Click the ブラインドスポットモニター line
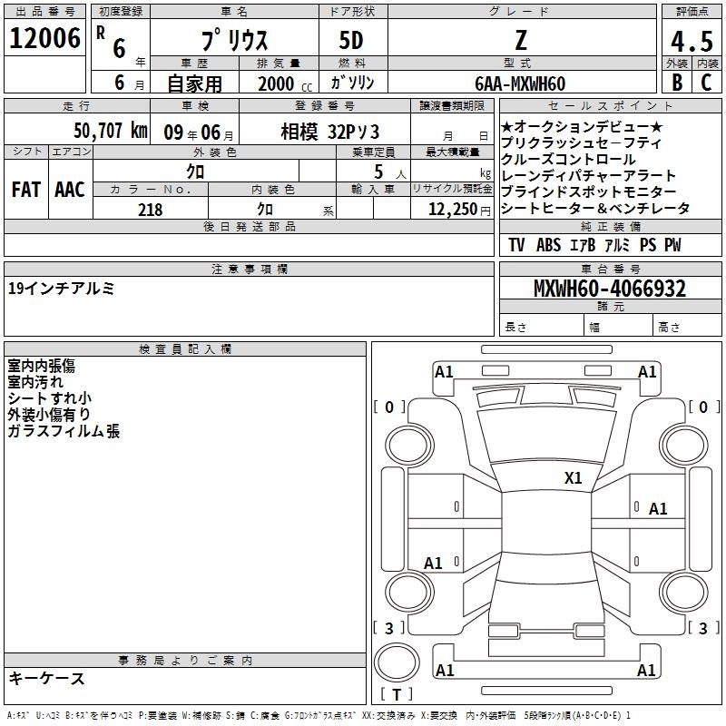This screenshot has height=726, width=726. click(x=589, y=191)
